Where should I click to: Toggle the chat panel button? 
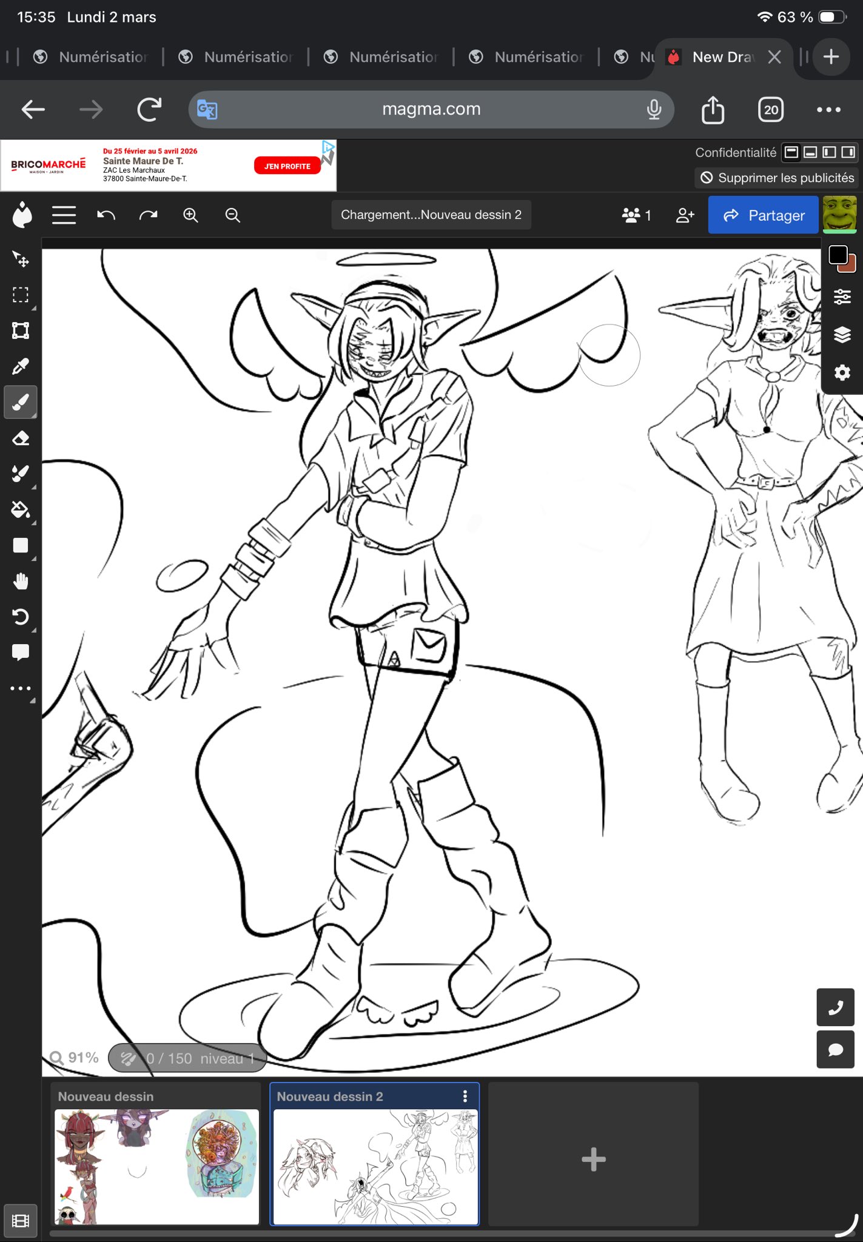coord(835,1050)
